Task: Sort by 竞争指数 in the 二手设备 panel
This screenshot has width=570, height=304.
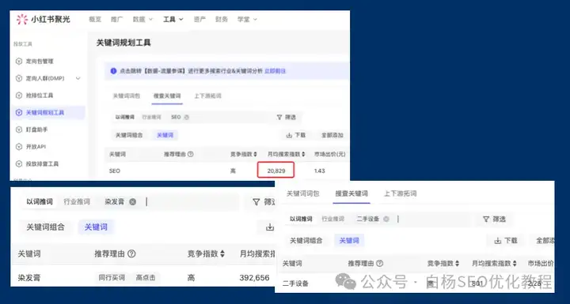Action: tap(457, 264)
